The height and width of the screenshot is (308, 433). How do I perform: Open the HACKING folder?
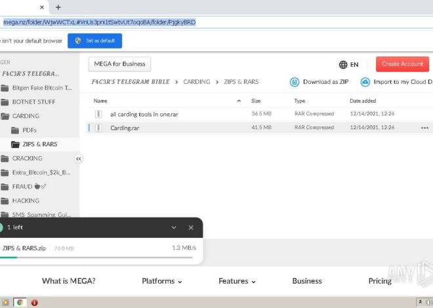click(26, 201)
